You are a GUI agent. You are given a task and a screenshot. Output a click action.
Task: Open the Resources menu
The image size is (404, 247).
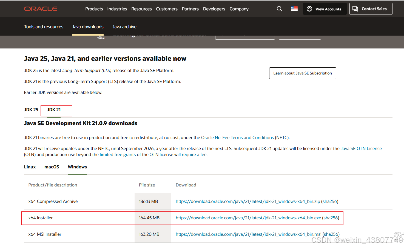click(141, 9)
